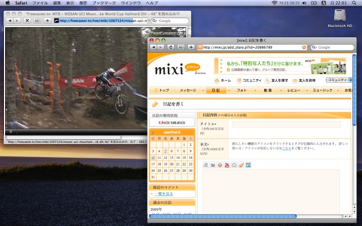
Task: Open the Safari menu in the menu bar
Action: pos(21,3)
